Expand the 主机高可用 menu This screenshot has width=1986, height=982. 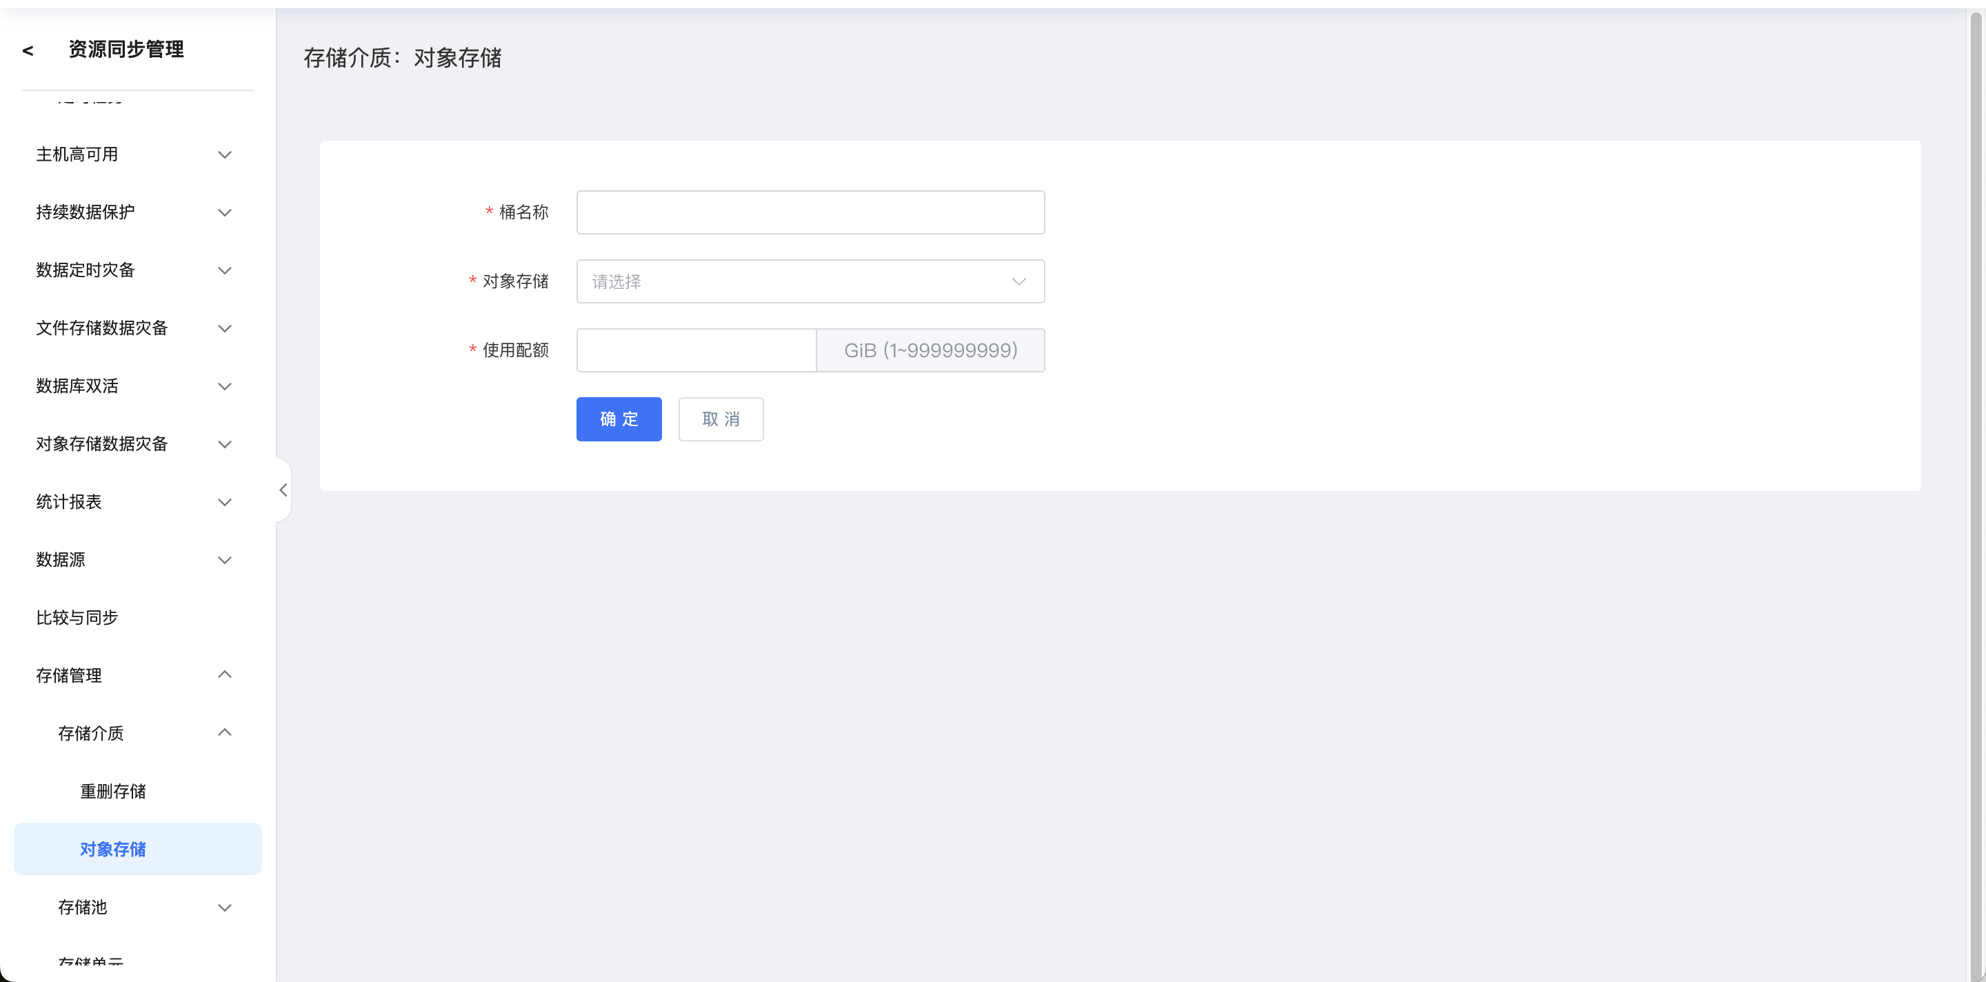click(132, 154)
